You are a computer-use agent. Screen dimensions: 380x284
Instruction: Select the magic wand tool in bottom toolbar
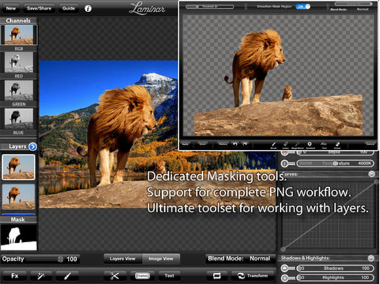click(41, 275)
